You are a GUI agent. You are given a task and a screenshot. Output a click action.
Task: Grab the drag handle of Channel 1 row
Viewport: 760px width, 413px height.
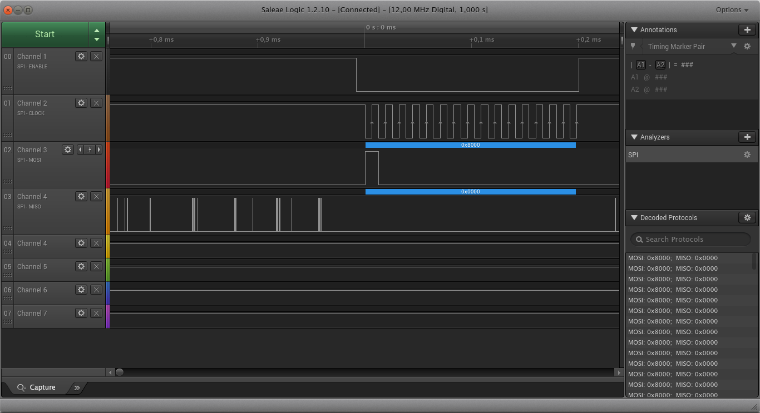coord(8,88)
